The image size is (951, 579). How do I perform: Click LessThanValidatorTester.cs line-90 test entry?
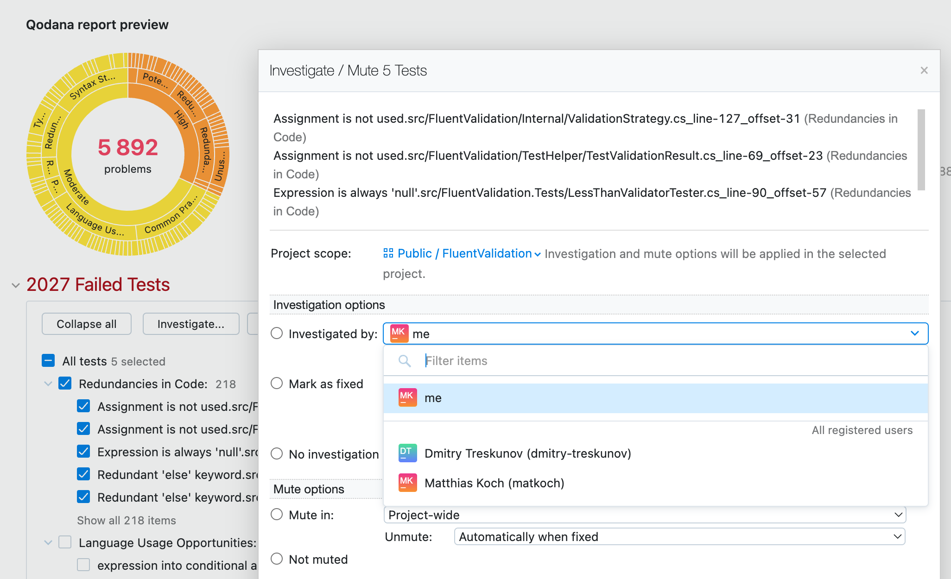coord(592,202)
